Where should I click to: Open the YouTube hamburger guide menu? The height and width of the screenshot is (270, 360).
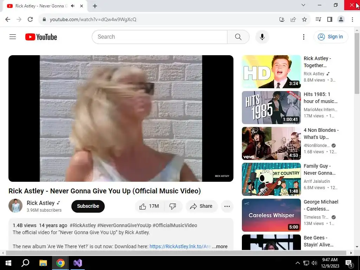click(x=13, y=37)
